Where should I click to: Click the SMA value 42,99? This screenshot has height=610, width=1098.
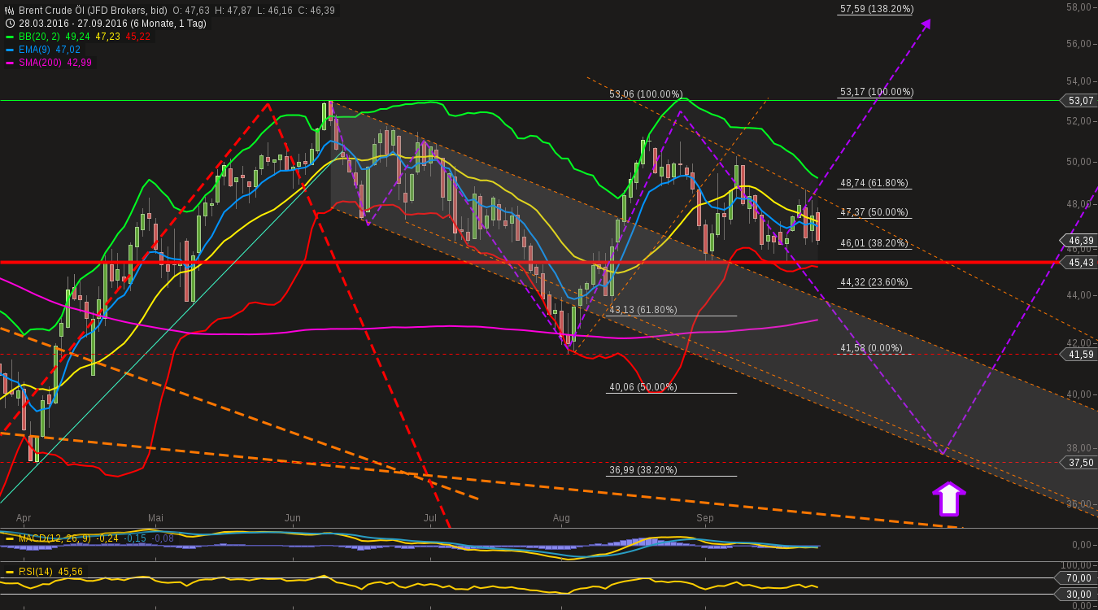80,63
